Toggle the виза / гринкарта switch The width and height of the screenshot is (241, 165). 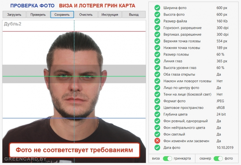tap(167, 158)
